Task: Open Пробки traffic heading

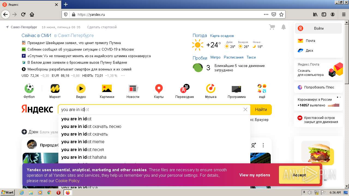Action: pos(200,58)
